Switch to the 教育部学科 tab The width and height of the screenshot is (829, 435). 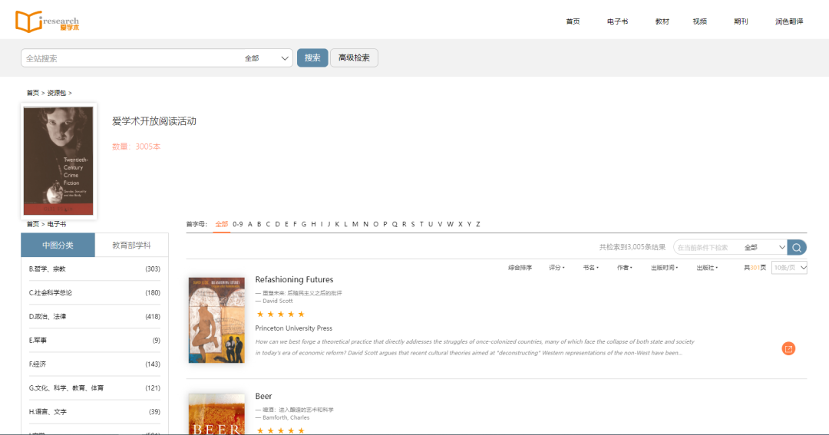(131, 246)
